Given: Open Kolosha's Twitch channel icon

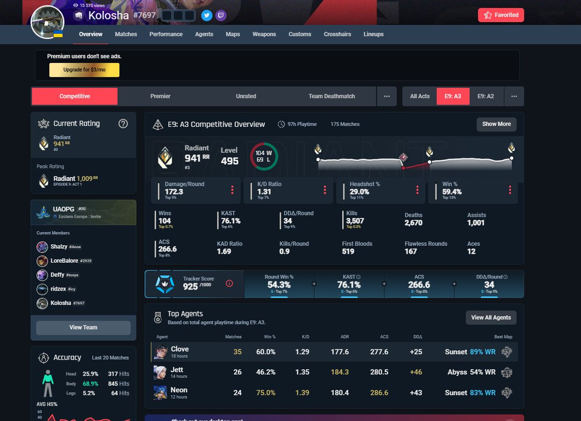Looking at the screenshot, I should coord(221,15).
